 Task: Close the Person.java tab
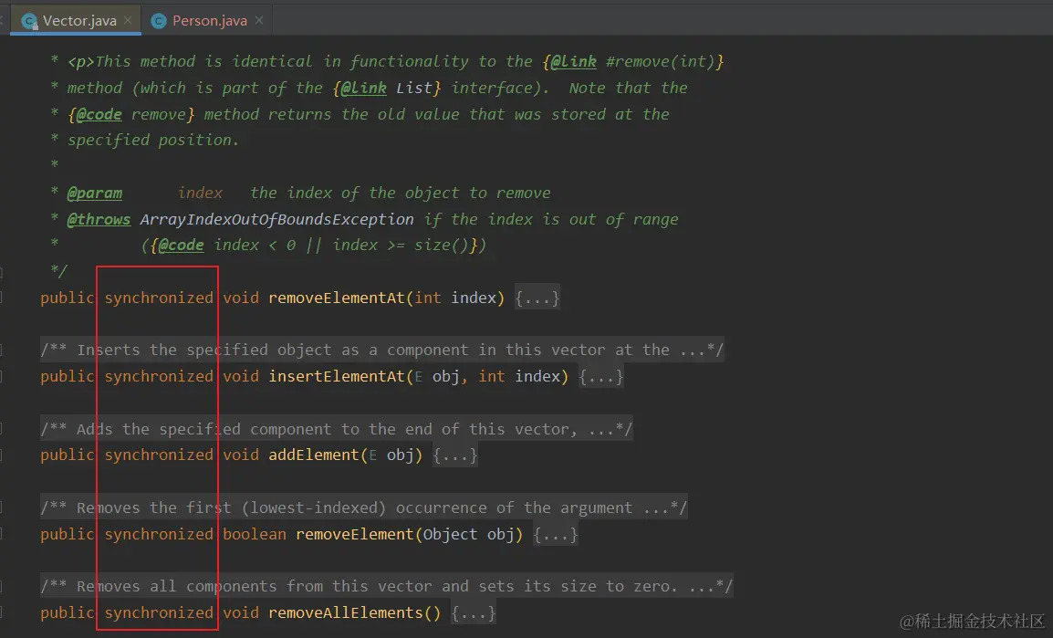259,21
